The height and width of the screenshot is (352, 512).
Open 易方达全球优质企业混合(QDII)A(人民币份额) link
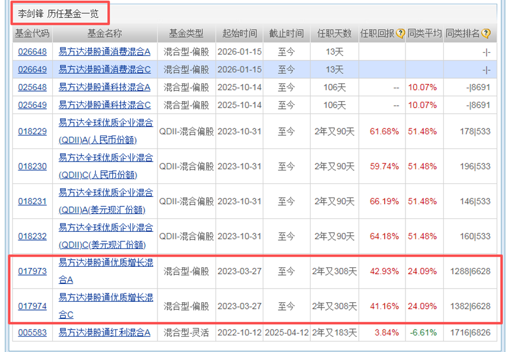coord(106,131)
